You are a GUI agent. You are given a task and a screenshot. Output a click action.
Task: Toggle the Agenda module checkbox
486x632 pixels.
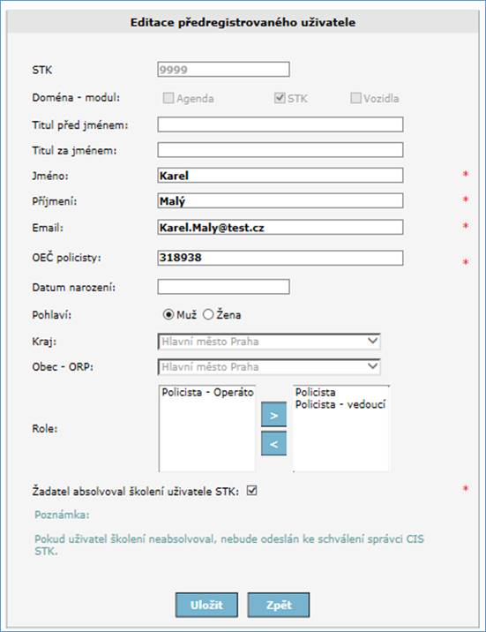168,98
